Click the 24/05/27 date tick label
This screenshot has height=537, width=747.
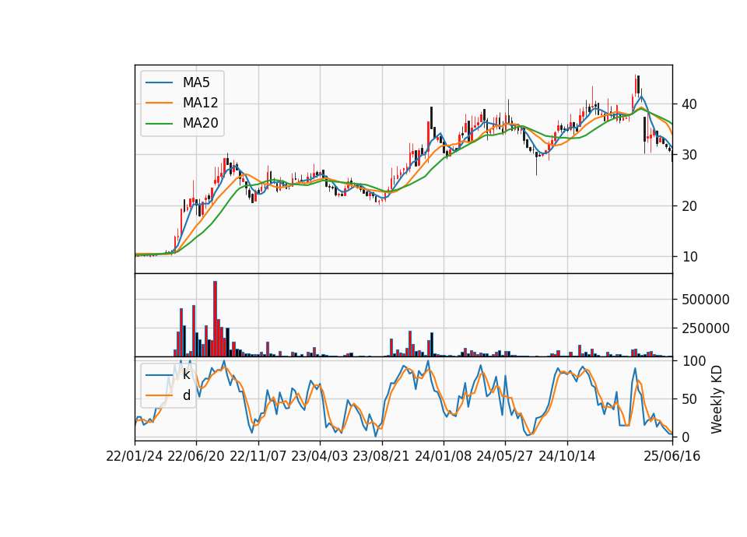tap(505, 456)
